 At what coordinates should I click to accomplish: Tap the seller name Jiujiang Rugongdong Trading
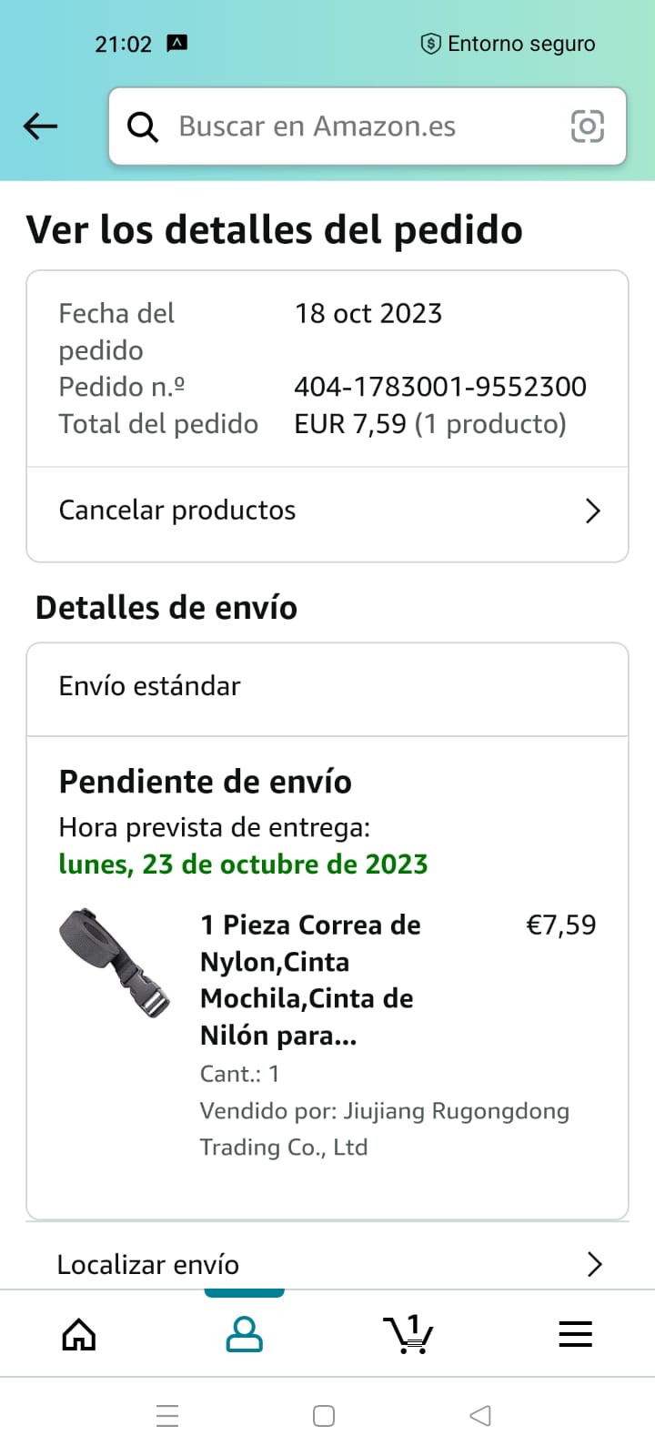coord(385,1129)
